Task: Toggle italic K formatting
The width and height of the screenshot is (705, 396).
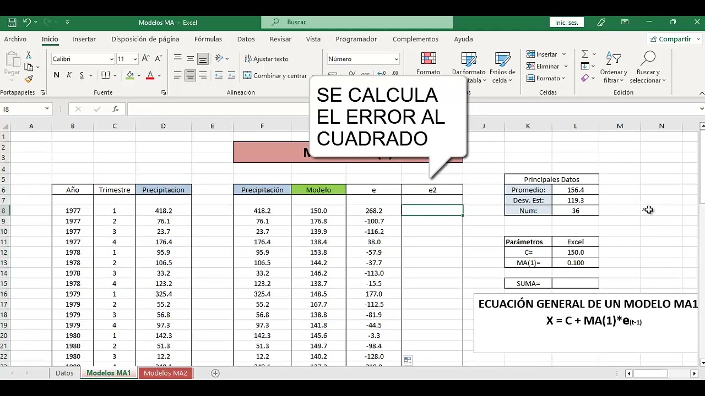Action: (69, 75)
